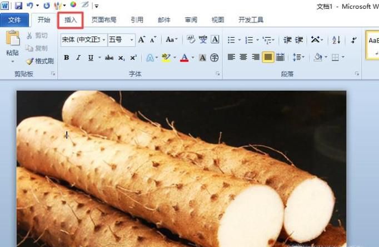Open the Customize Quick Access Toolbar dropdown

click(x=97, y=6)
